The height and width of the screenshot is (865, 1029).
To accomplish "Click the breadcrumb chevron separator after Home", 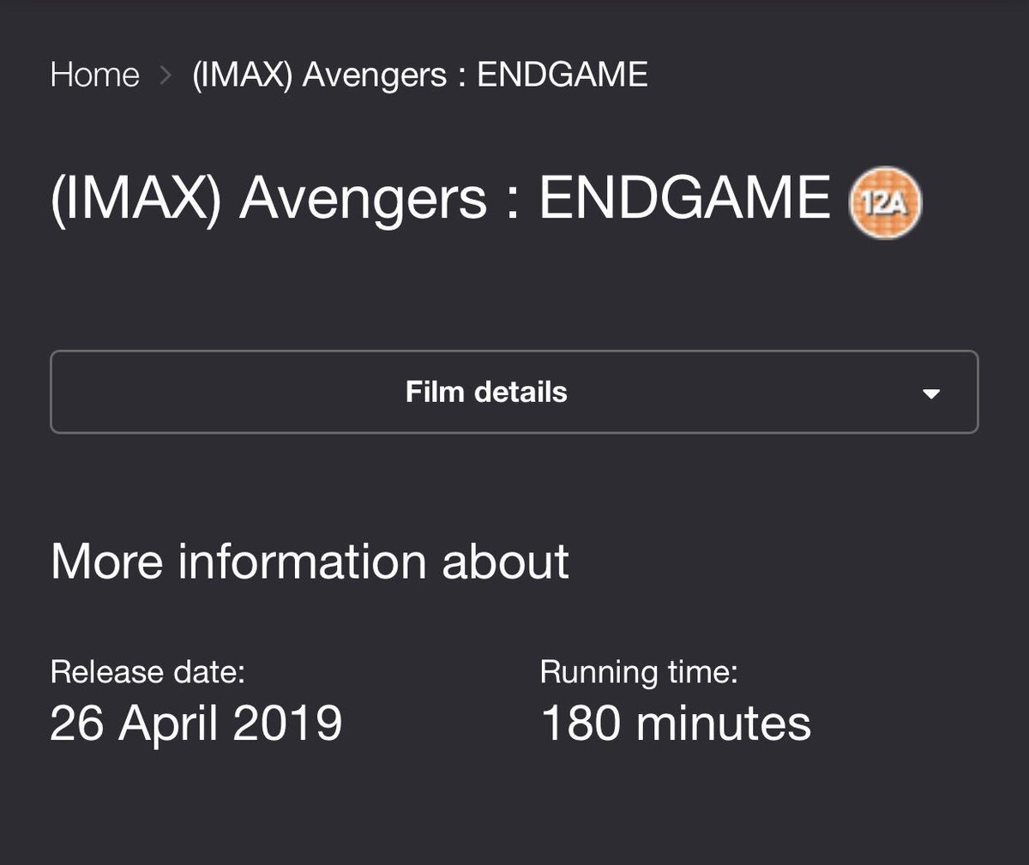I will (x=165, y=75).
